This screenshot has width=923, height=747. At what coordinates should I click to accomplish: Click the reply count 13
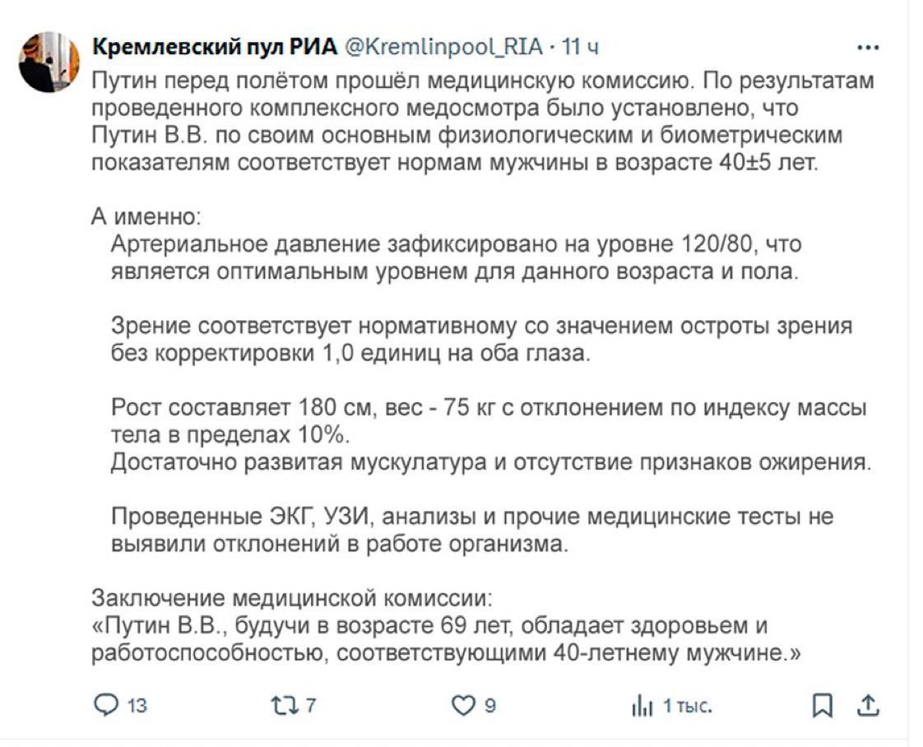click(137, 706)
